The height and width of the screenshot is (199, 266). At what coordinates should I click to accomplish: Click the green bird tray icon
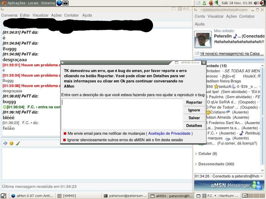(x=217, y=3)
